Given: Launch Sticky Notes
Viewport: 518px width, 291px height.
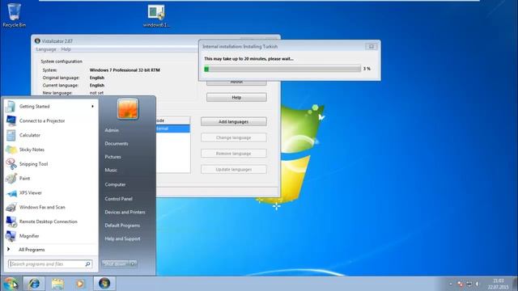Looking at the screenshot, I should [50, 150].
